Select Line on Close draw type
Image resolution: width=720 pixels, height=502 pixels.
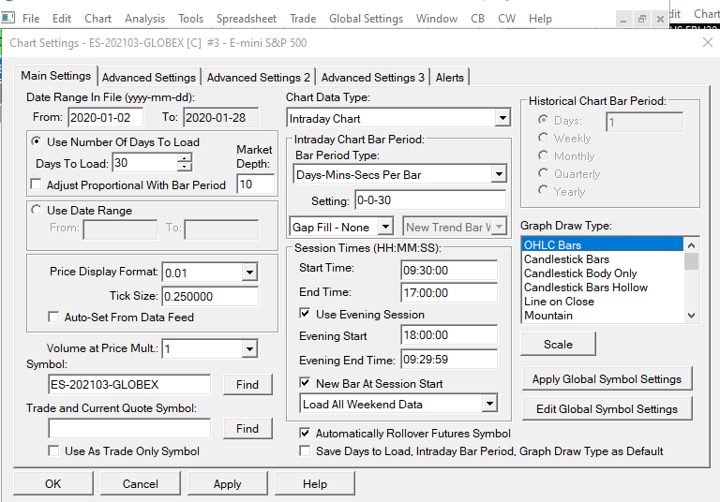pos(603,302)
